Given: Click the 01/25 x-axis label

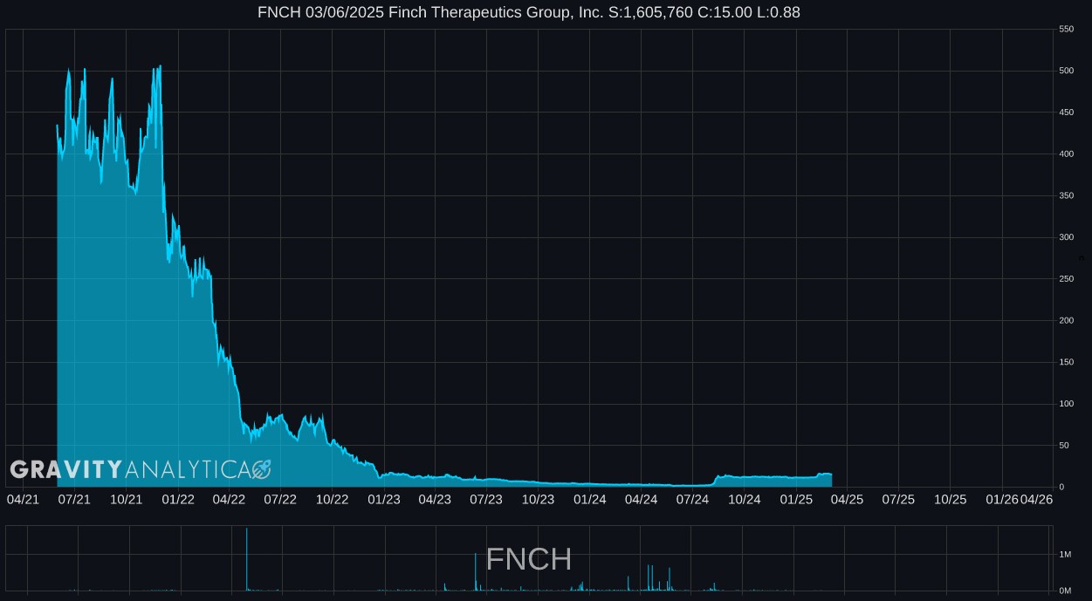Looking at the screenshot, I should click(795, 499).
